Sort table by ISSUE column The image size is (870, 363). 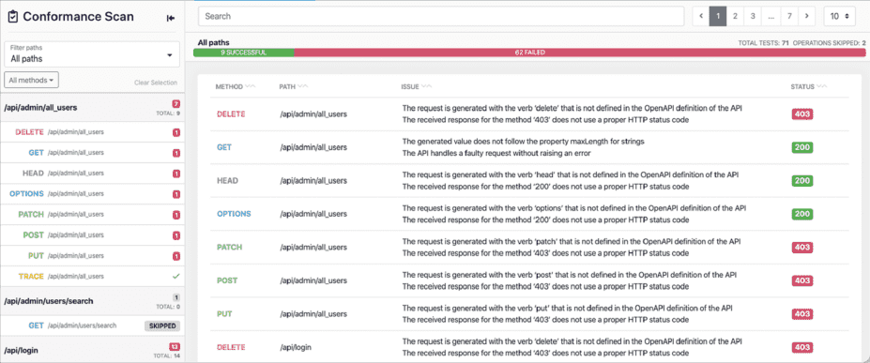[x=417, y=87]
